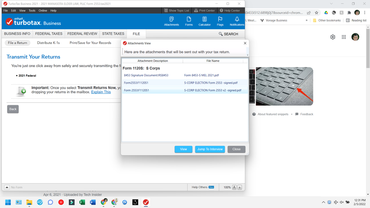Go to Distribute K-1s sub-tab
The width and height of the screenshot is (370, 208).
(49, 43)
